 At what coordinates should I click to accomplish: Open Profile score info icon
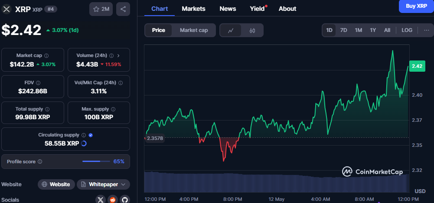pos(40,162)
